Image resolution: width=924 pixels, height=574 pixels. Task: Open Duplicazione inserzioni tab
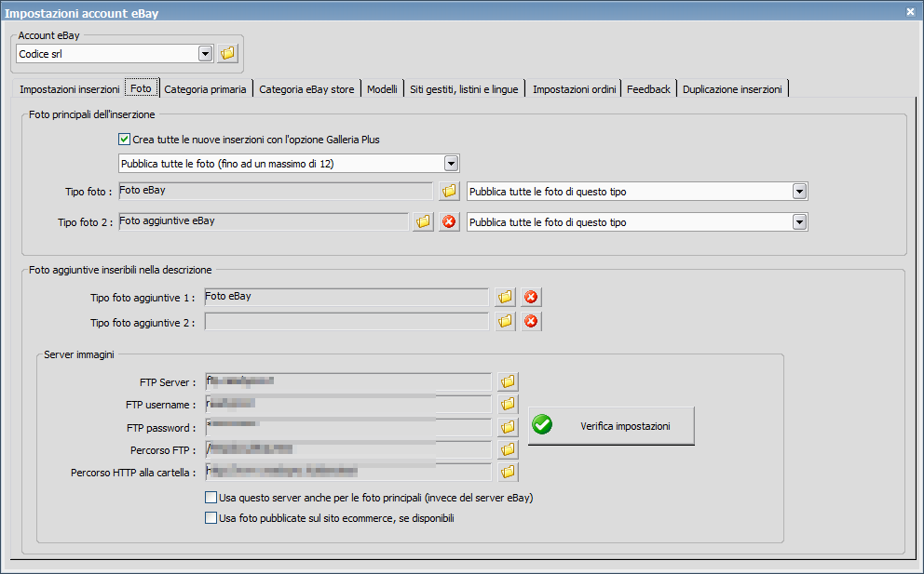pos(732,89)
